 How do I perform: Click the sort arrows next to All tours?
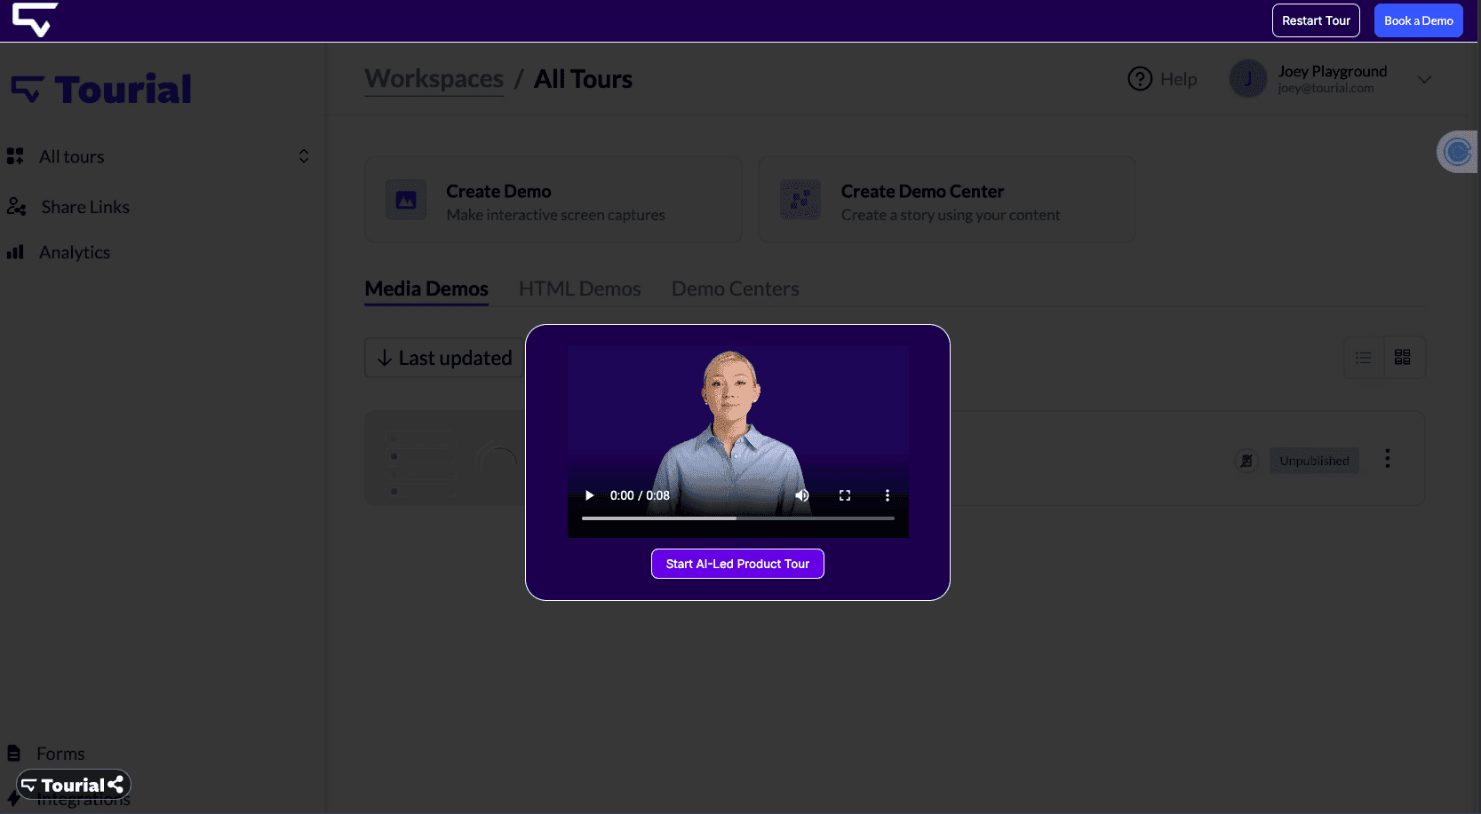(303, 155)
